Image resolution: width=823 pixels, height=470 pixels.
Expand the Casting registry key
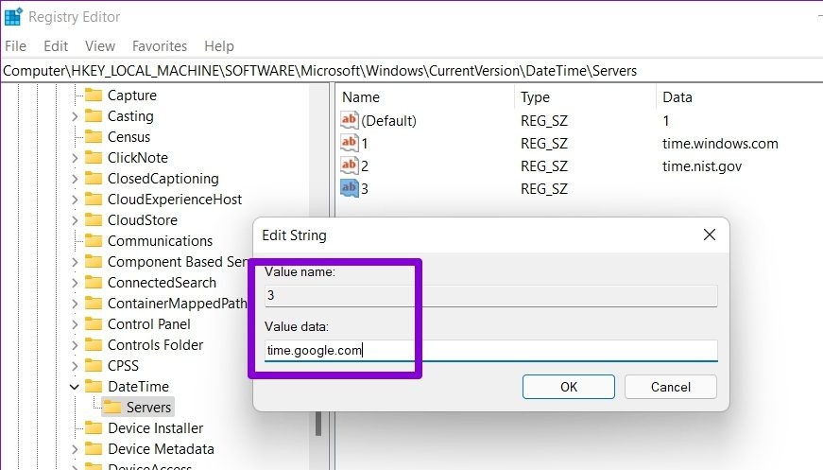74,116
